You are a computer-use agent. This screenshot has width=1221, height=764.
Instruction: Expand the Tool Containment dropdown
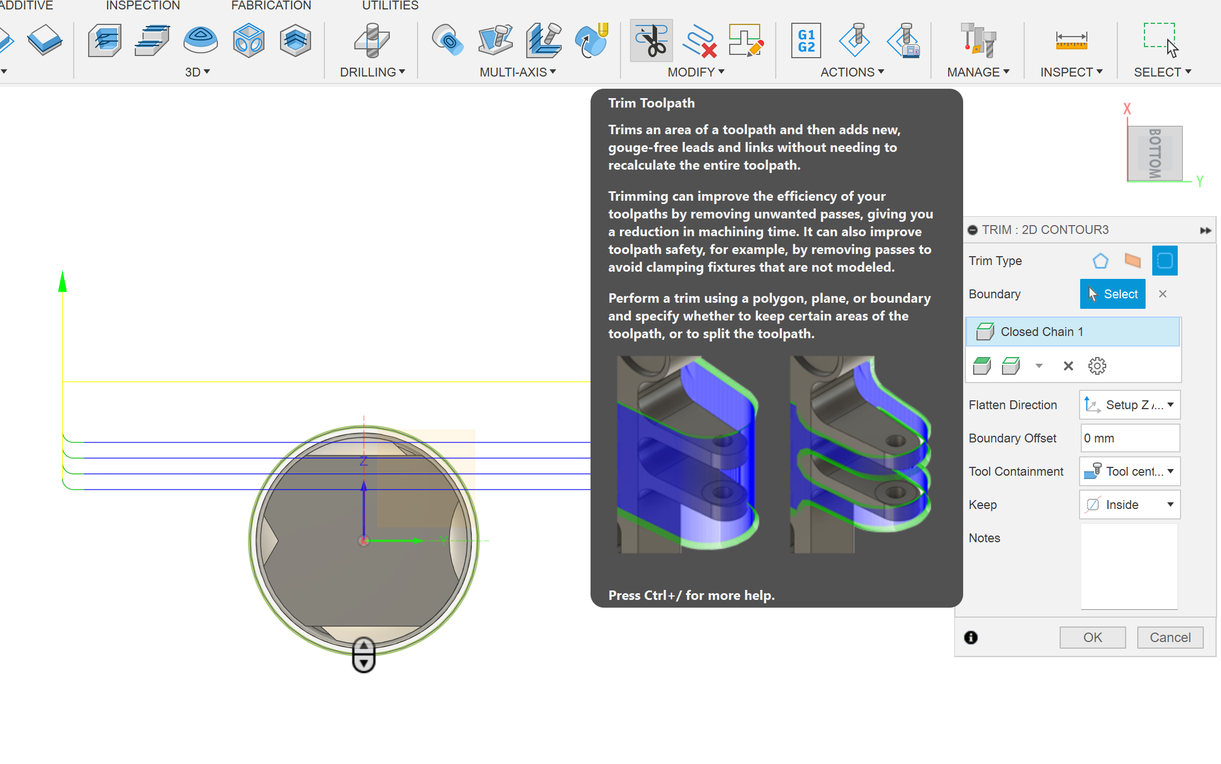(1130, 471)
